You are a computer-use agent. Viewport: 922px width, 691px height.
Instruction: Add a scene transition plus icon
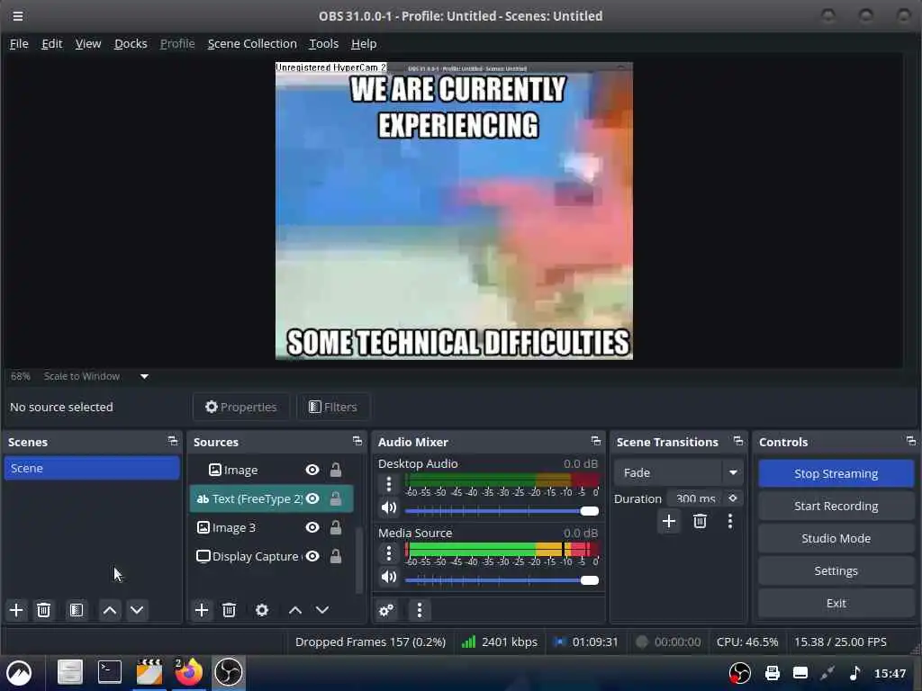pyautogui.click(x=669, y=521)
